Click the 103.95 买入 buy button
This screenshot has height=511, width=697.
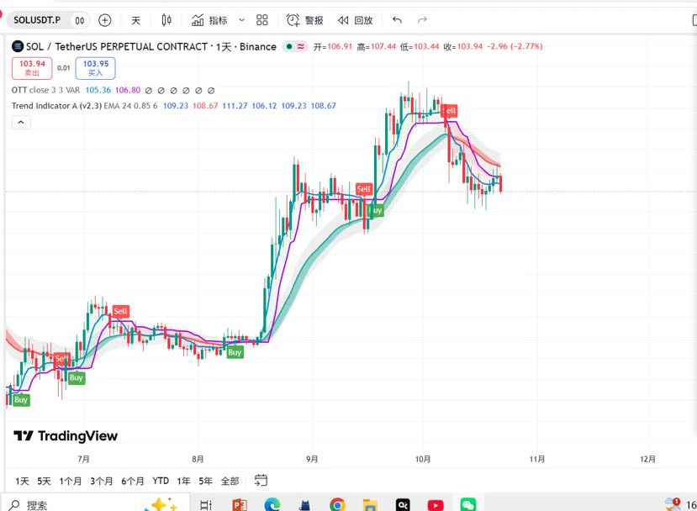click(x=96, y=68)
